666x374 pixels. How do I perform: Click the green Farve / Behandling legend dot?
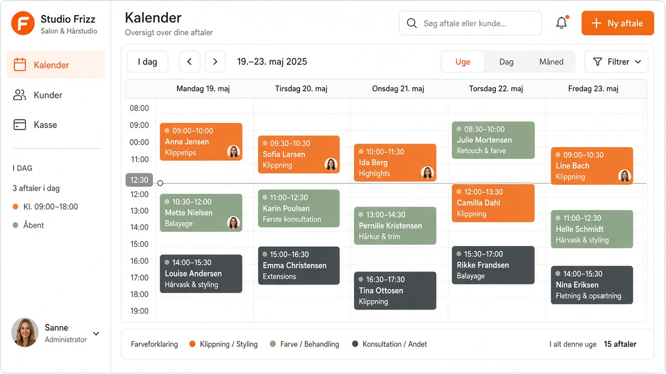(x=273, y=344)
